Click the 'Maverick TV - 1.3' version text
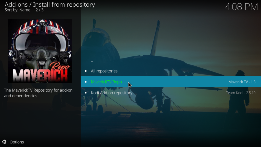 point(242,82)
